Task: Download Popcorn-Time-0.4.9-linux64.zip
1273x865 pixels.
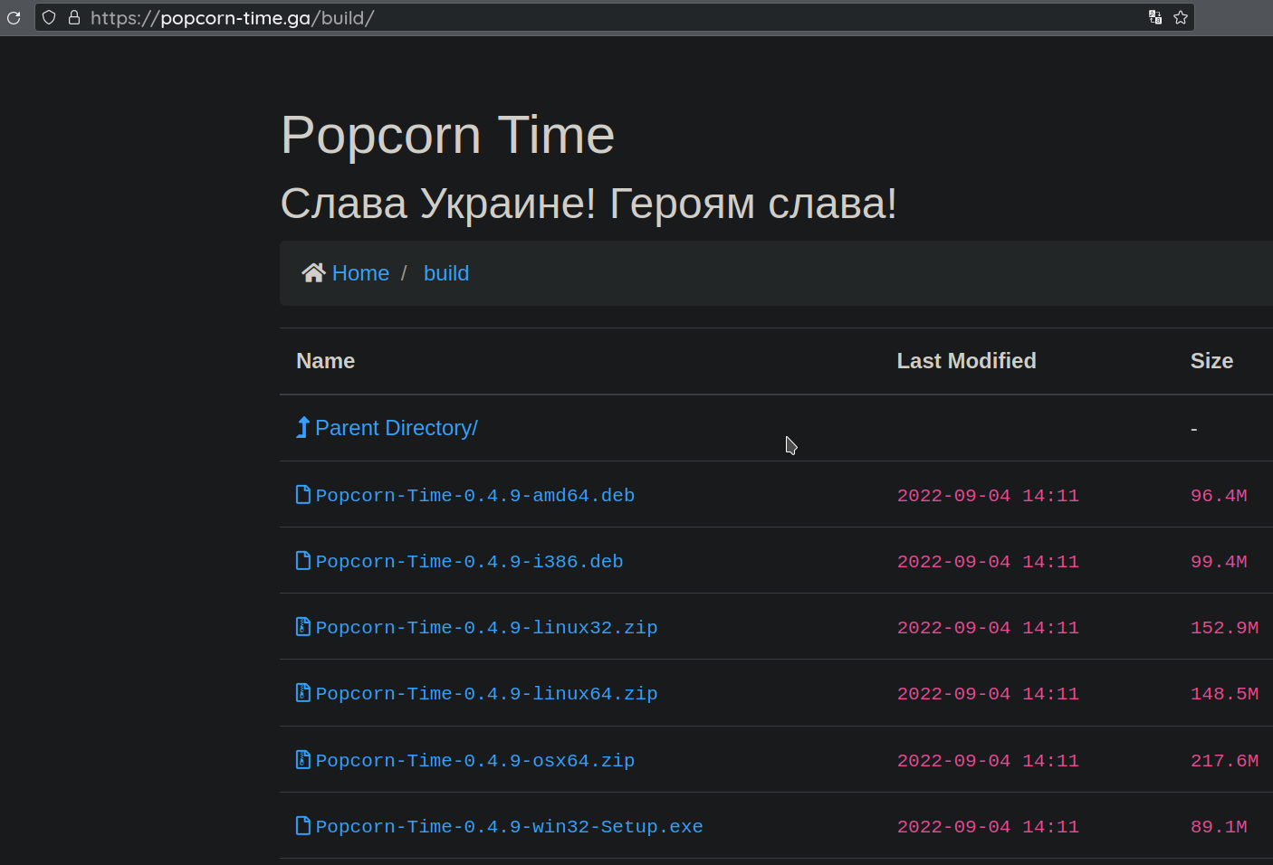Action: click(x=486, y=694)
